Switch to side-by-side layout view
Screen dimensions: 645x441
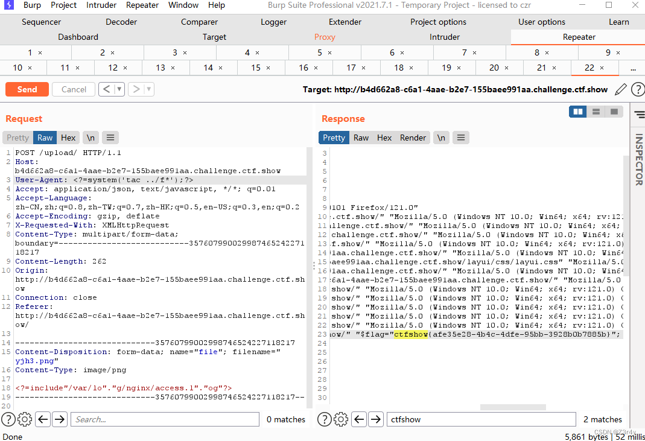pyautogui.click(x=577, y=112)
